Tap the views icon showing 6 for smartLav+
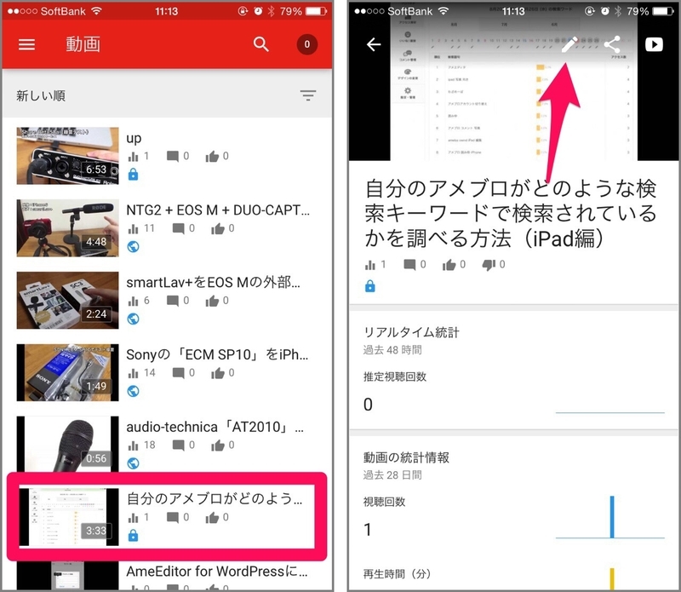This screenshot has height=592, width=681. (133, 301)
